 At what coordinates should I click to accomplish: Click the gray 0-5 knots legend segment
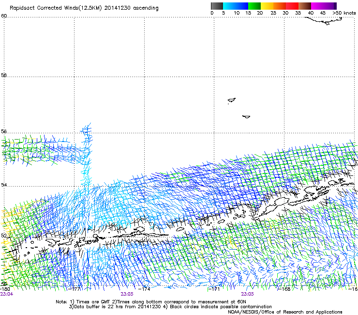coord(217,6)
